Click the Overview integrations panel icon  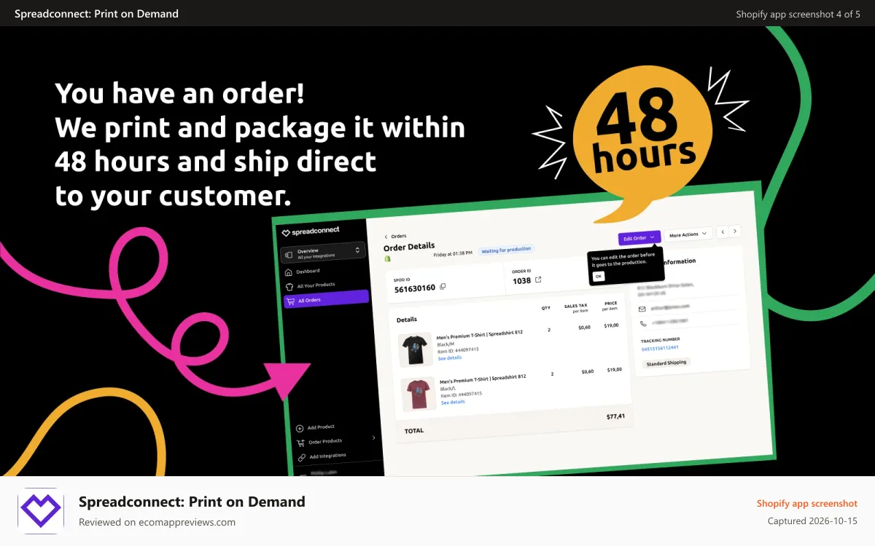click(289, 255)
